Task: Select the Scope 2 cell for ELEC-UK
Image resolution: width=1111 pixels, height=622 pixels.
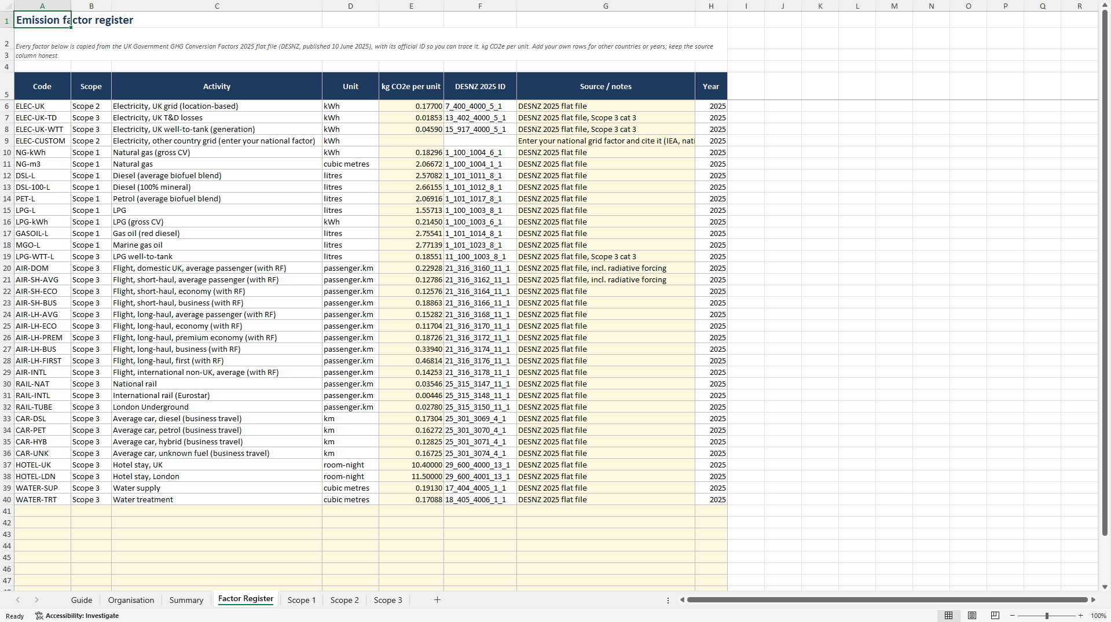Action: tap(91, 106)
